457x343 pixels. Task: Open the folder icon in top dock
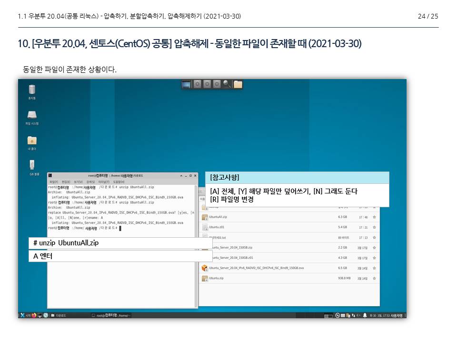(238, 84)
